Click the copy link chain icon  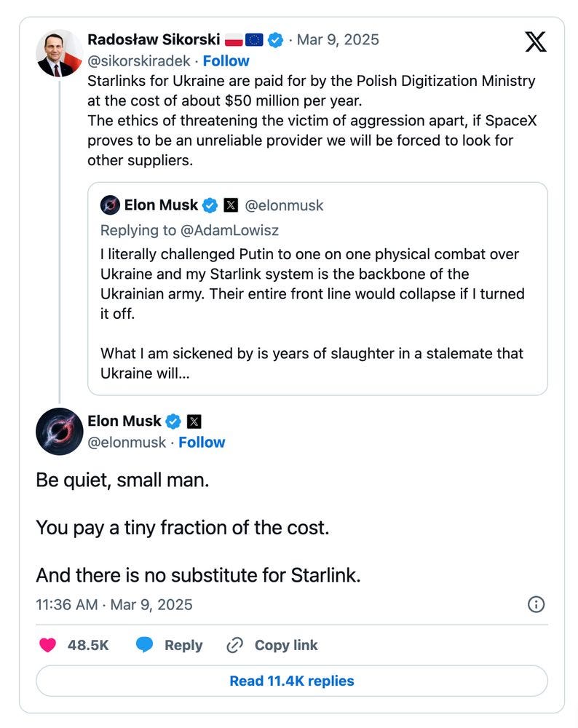[x=234, y=645]
